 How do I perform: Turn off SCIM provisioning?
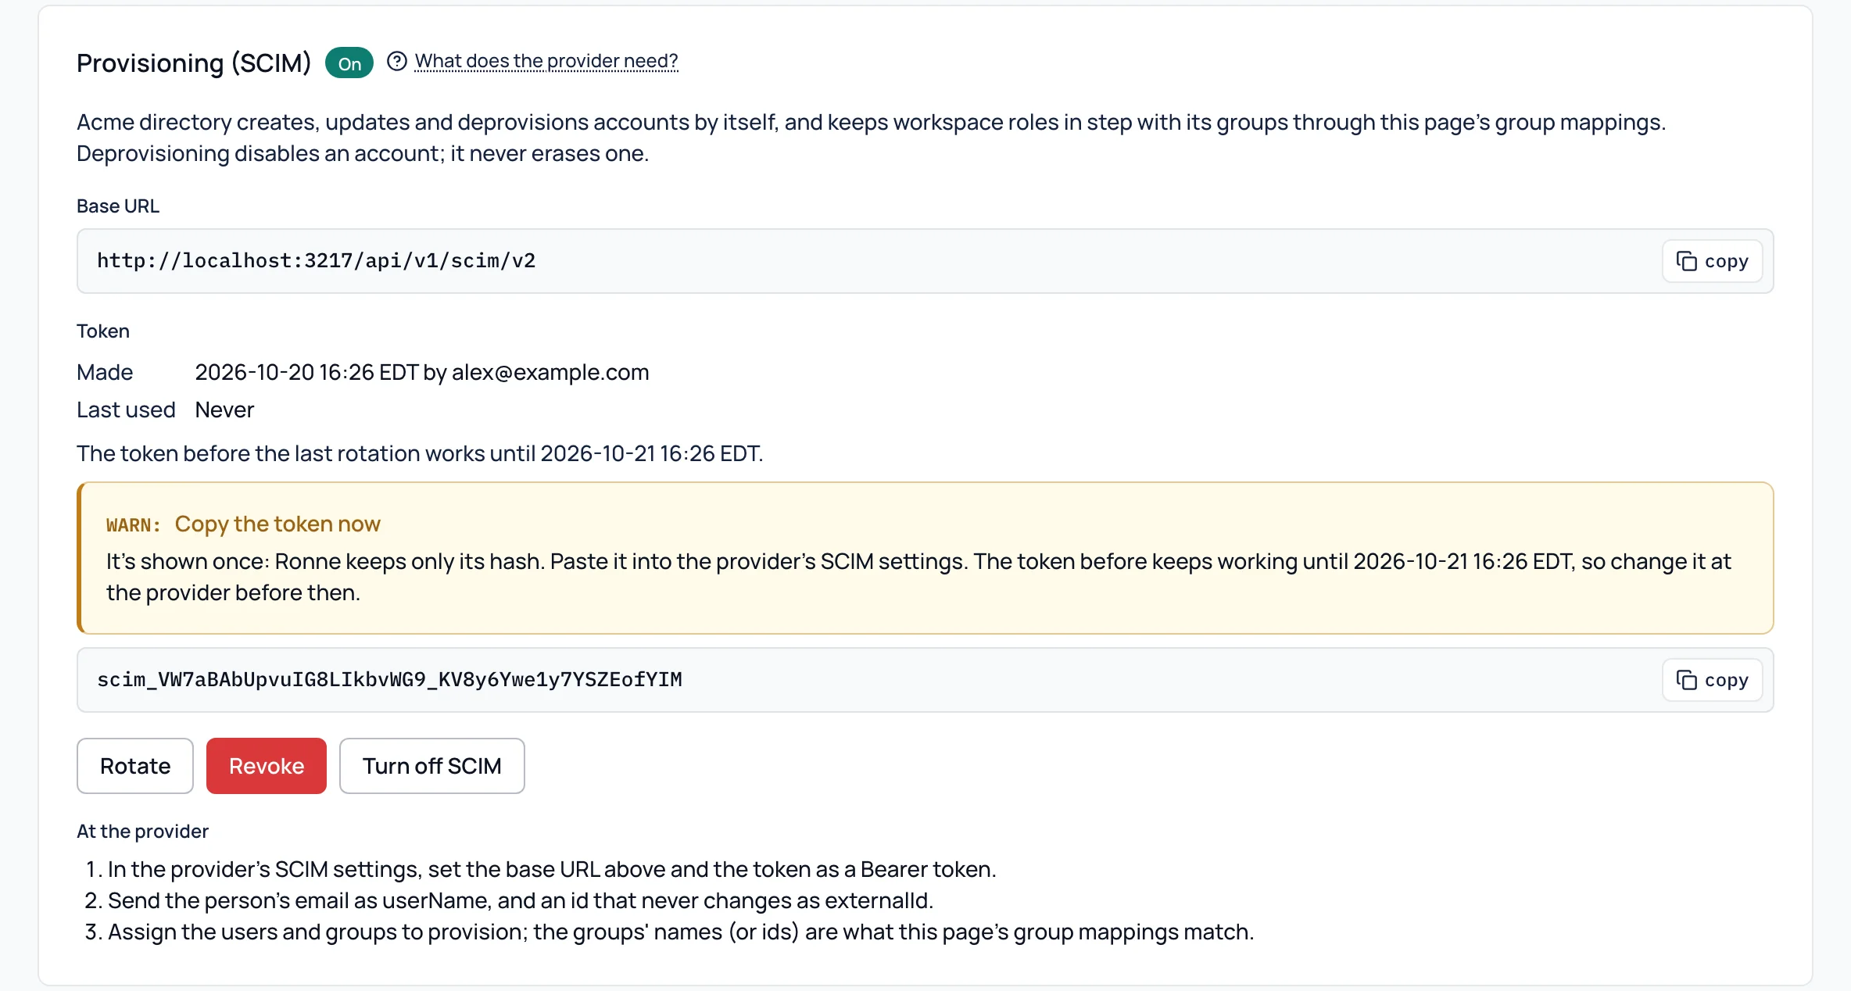point(432,766)
